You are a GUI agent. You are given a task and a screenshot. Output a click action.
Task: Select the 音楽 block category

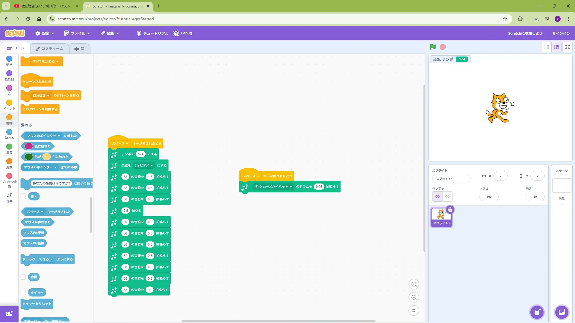pyautogui.click(x=9, y=197)
